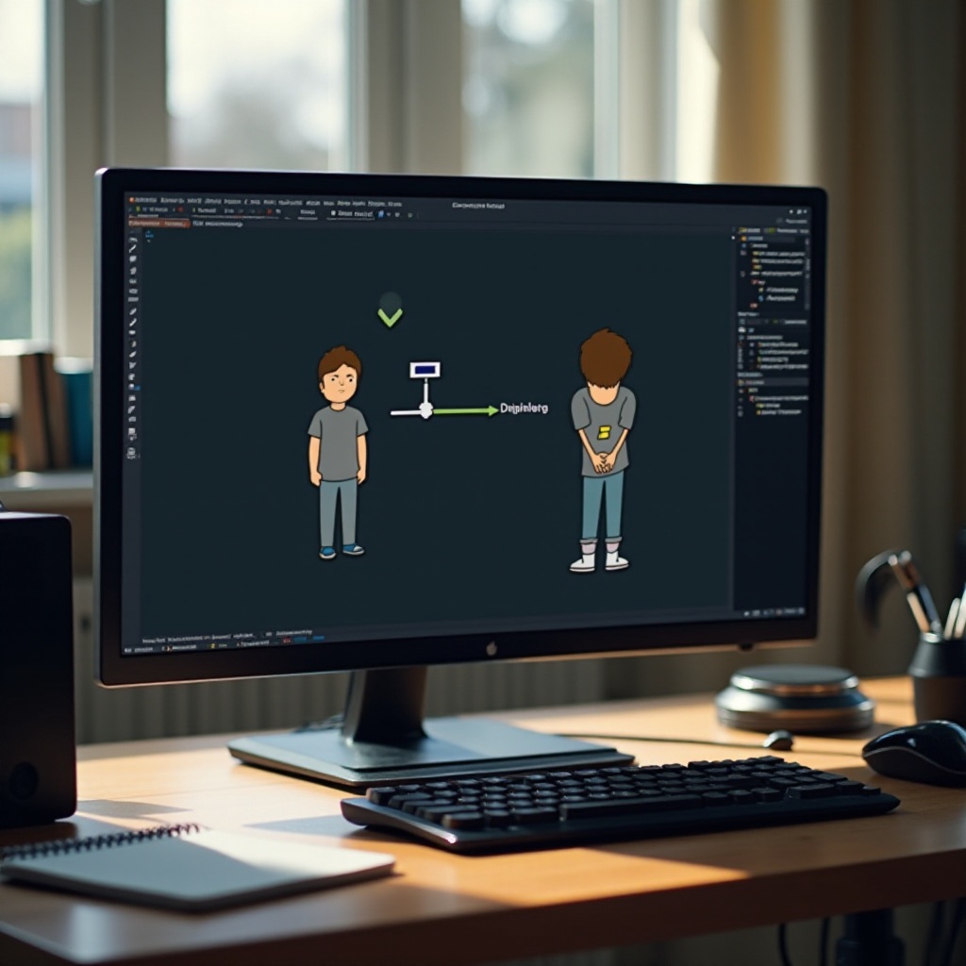This screenshot has height=966, width=966.
Task: Click the blue icon in the top options bar
Action: [x=380, y=214]
